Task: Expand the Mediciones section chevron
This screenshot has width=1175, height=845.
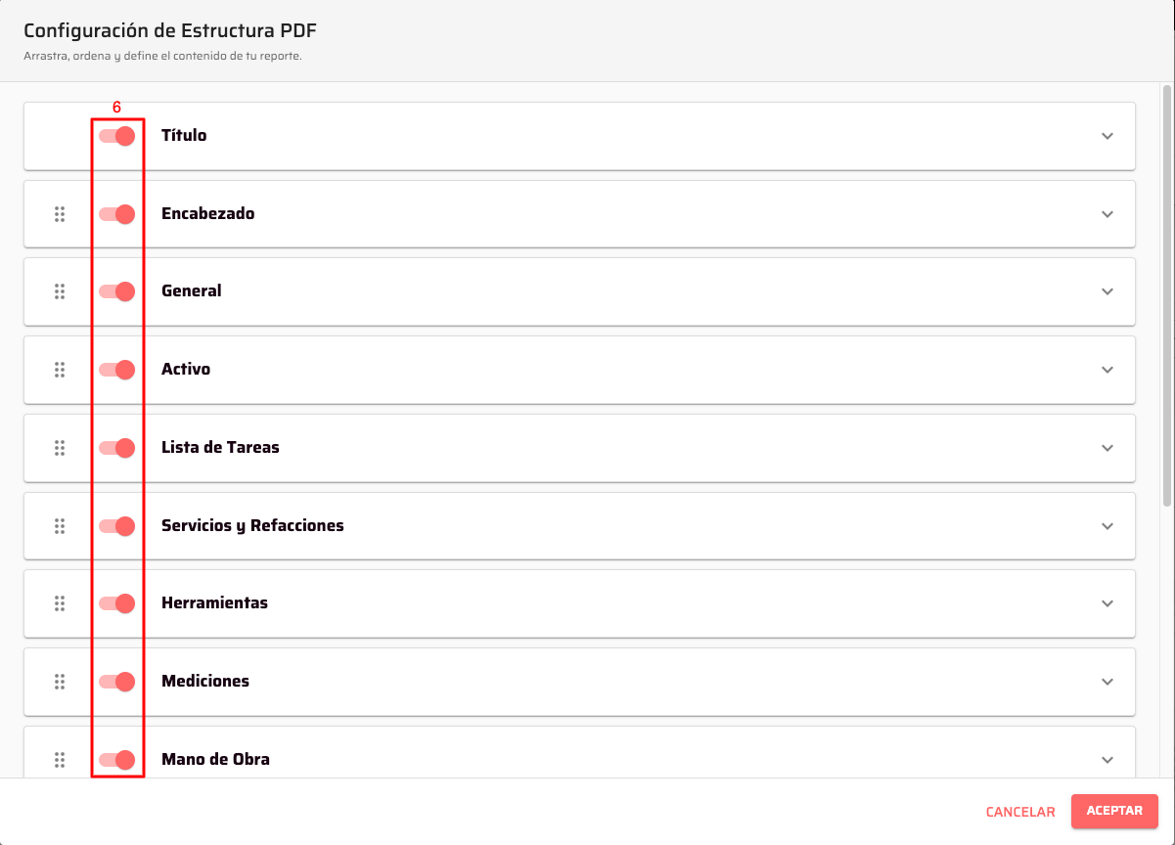Action: [x=1107, y=682]
